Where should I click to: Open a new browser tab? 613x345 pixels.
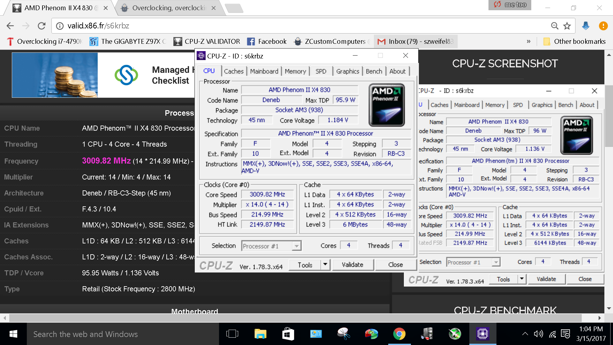(234, 8)
